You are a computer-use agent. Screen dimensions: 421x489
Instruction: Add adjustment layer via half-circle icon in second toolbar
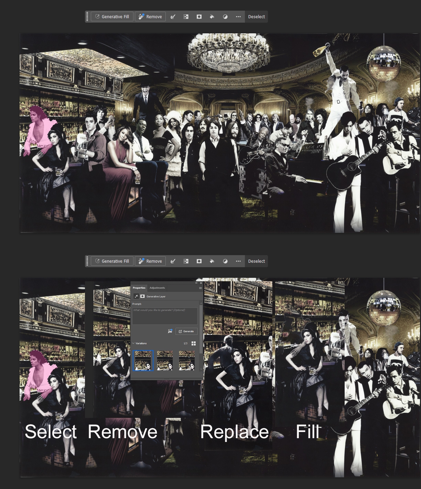(225, 261)
